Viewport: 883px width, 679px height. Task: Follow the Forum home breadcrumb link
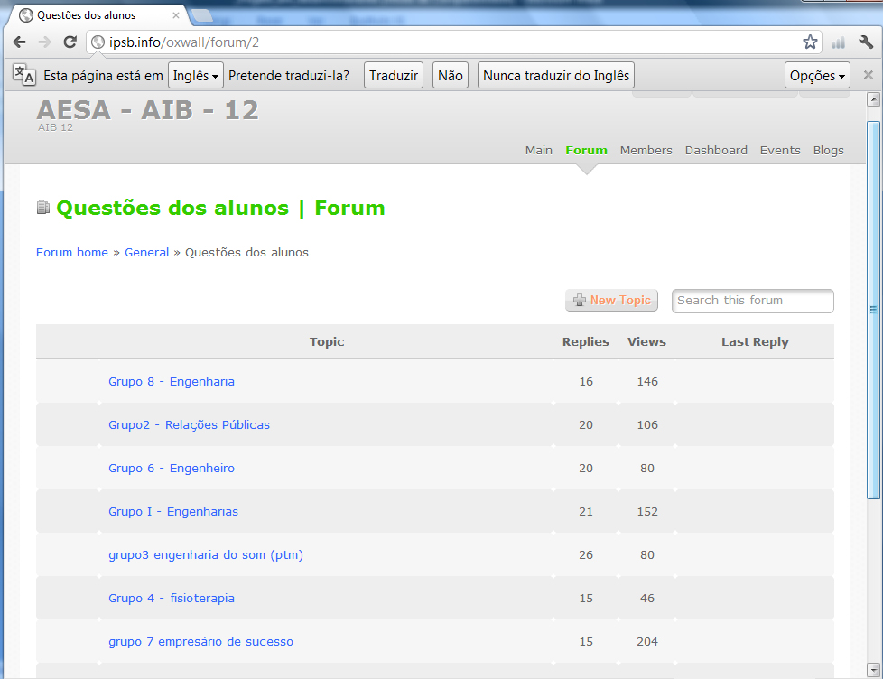point(72,253)
